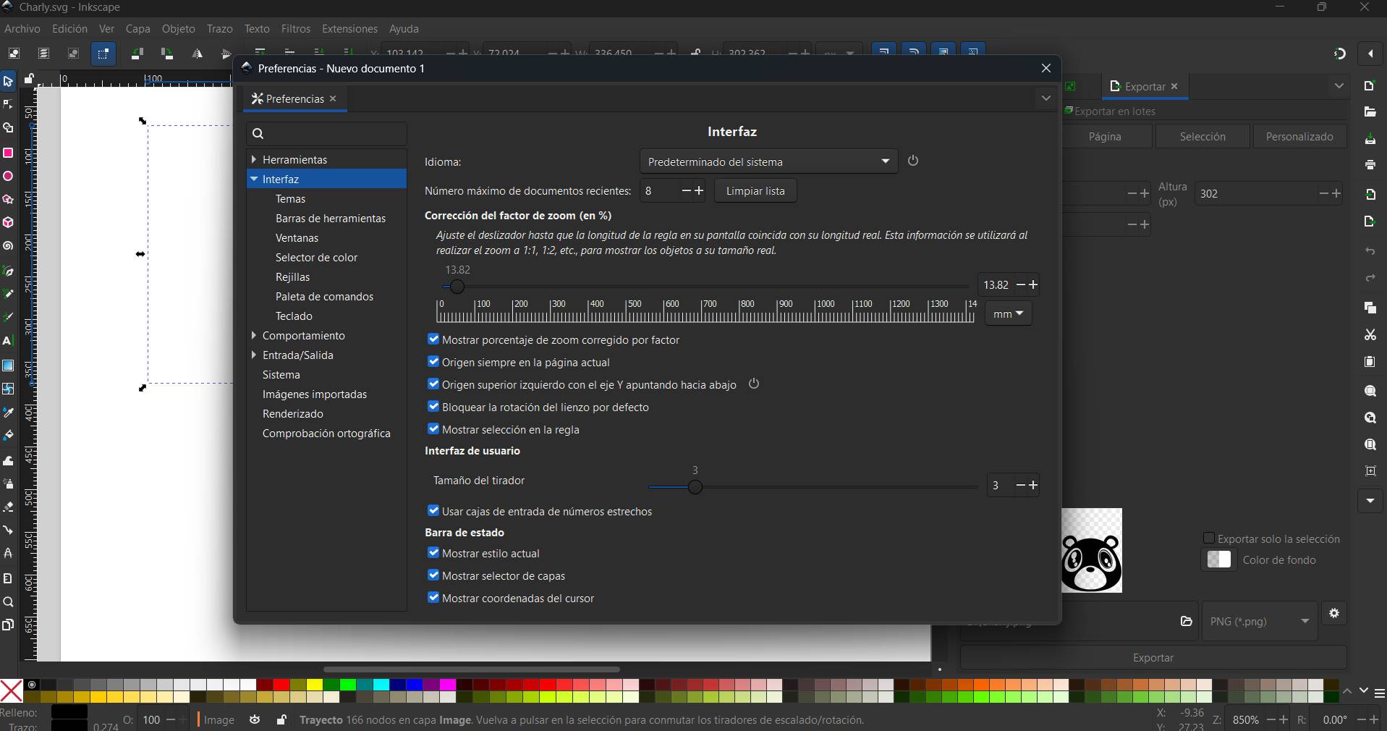Open the Extensiones menu

click(x=349, y=29)
